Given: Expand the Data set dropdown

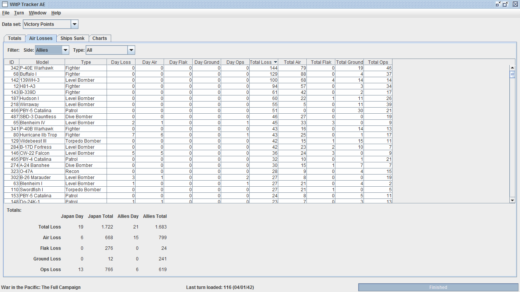Looking at the screenshot, I should click(x=75, y=24).
